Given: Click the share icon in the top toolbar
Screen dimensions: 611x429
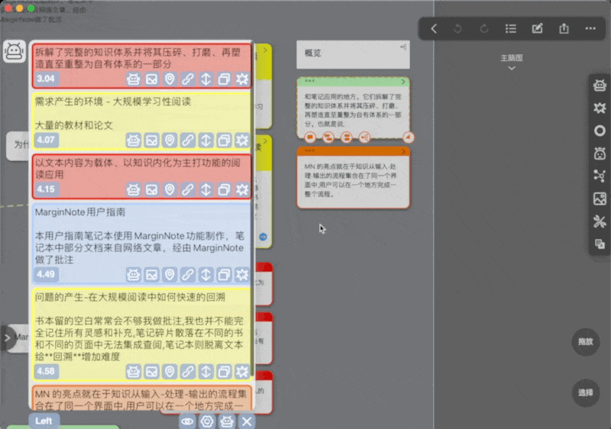Looking at the screenshot, I should pos(564,28).
